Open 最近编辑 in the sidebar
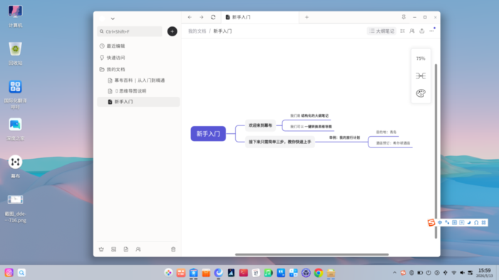Viewport: 499px width, 280px height. pos(138,46)
